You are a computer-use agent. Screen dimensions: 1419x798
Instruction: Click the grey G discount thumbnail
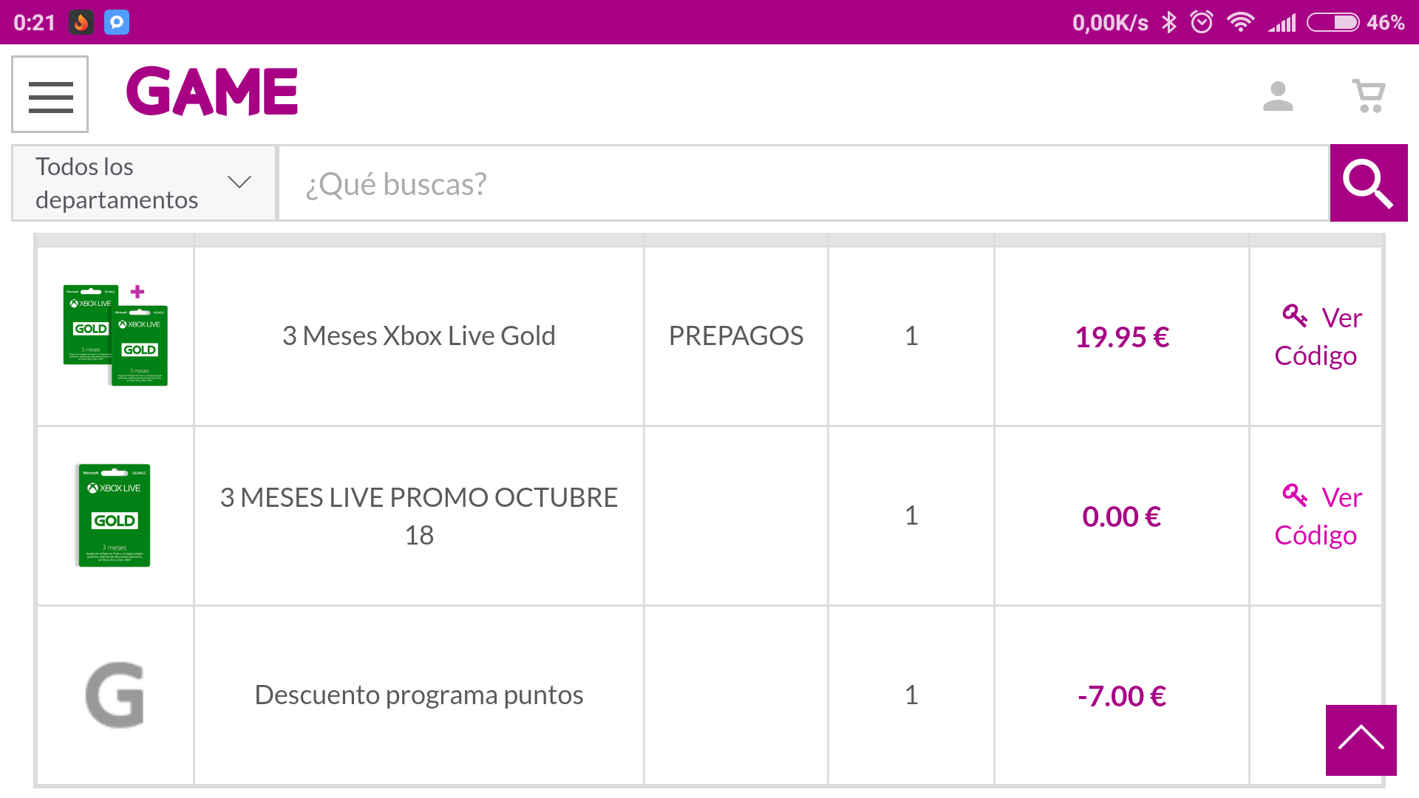(115, 695)
